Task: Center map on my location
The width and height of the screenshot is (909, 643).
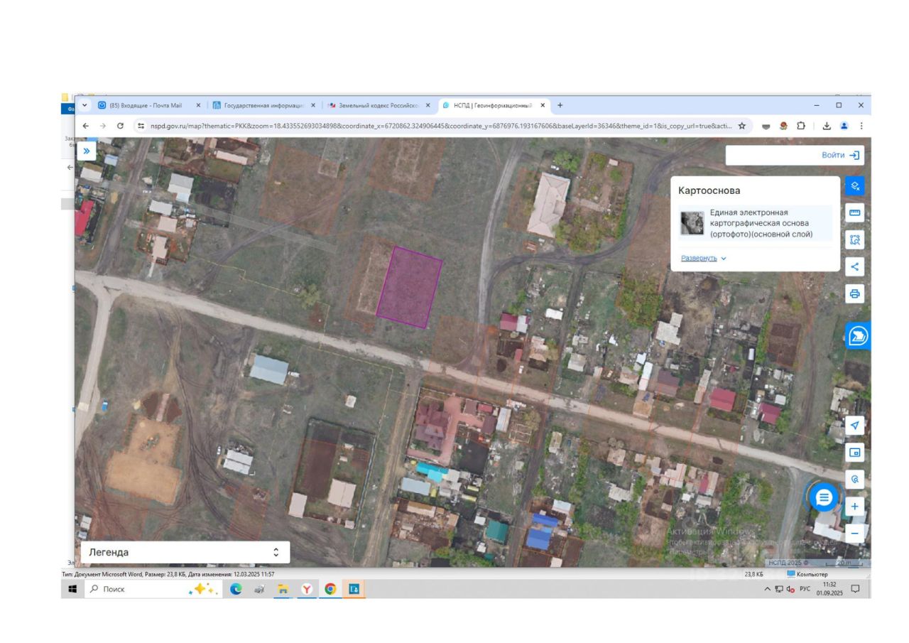Action: [x=855, y=426]
